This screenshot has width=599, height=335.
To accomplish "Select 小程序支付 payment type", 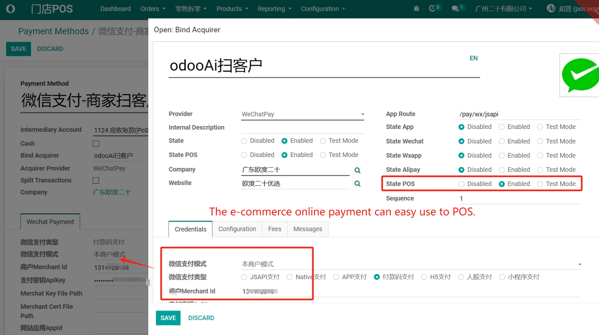I will pyautogui.click(x=502, y=277).
